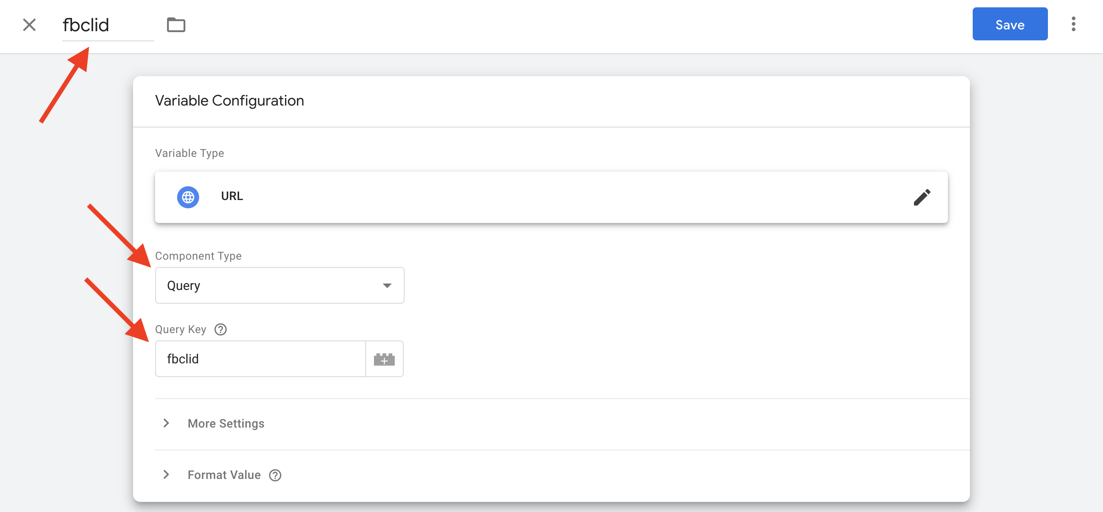Click the Save button
The image size is (1103, 512).
click(1010, 24)
